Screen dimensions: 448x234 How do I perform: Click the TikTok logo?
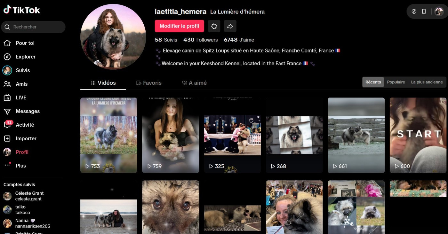coord(22,10)
